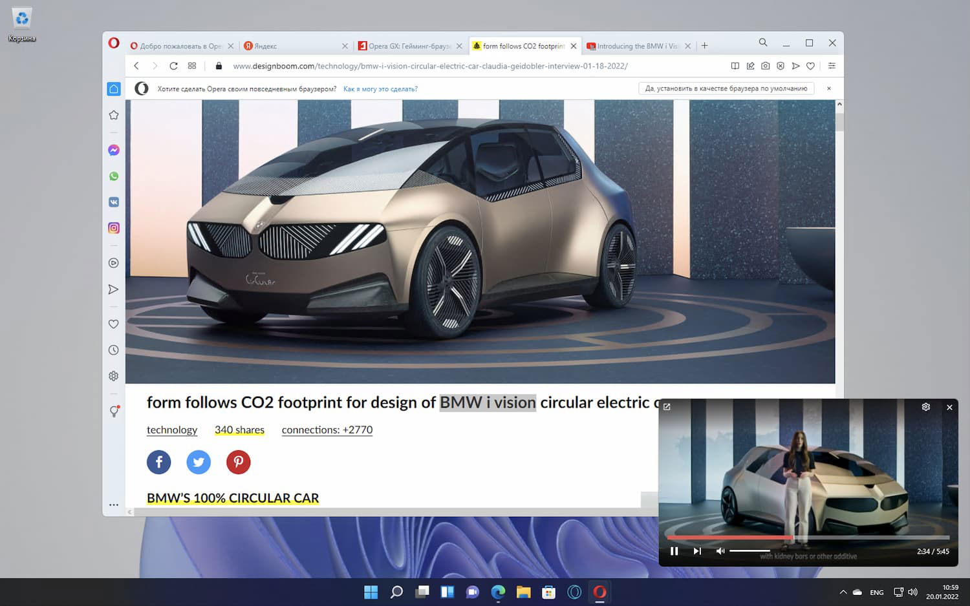970x606 pixels.
Task: Open pop-out video settings gear
Action: (926, 407)
